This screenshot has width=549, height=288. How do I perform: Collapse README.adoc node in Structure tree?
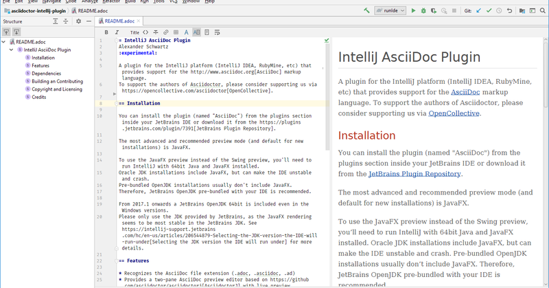(3, 42)
